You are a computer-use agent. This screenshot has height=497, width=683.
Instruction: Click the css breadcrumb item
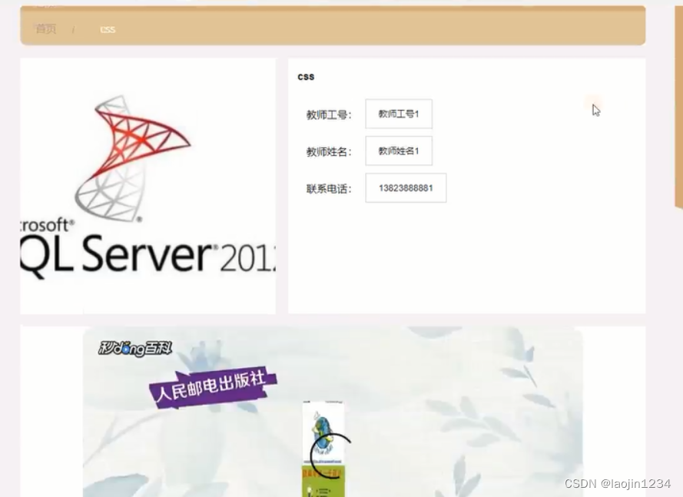108,29
